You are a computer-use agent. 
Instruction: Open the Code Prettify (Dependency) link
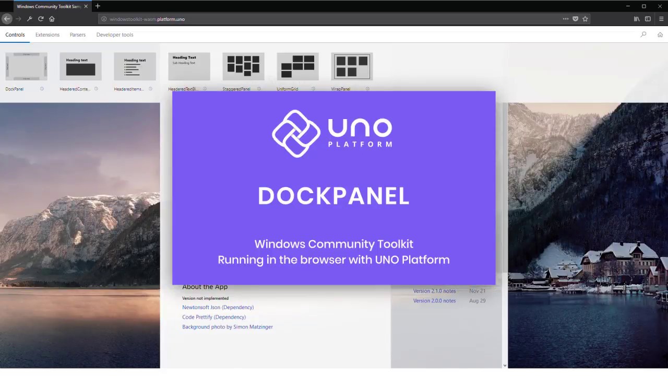(x=214, y=317)
